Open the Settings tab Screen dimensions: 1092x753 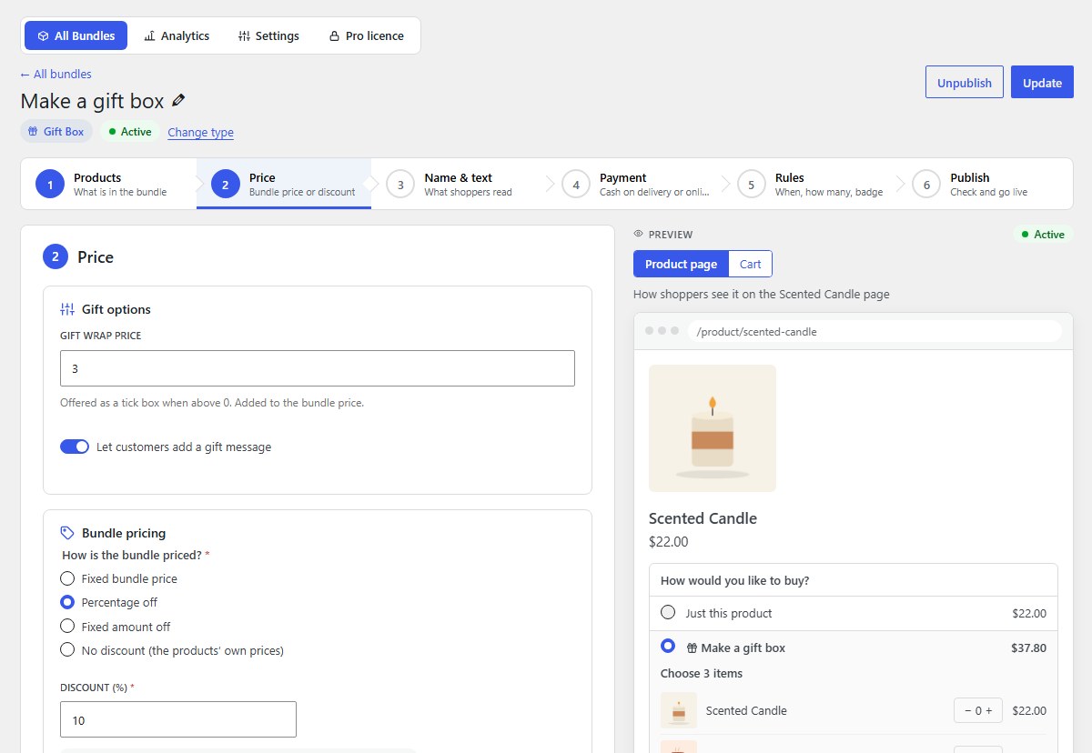(268, 35)
